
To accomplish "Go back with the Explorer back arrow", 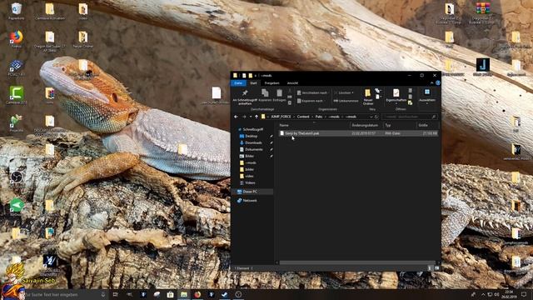I will click(237, 117).
